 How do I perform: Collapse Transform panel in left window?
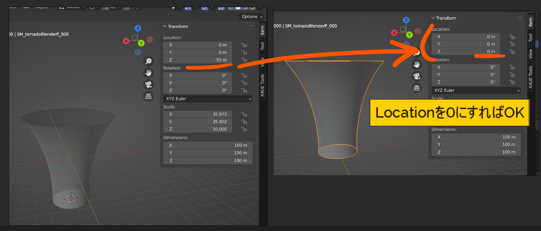[165, 26]
